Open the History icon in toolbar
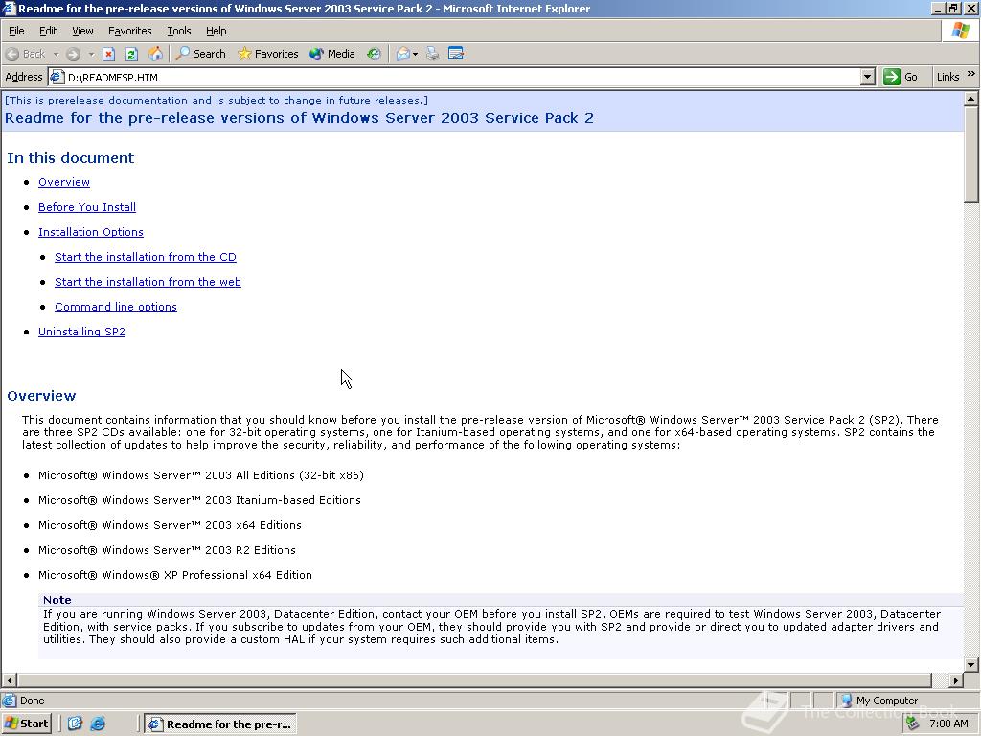 375,54
